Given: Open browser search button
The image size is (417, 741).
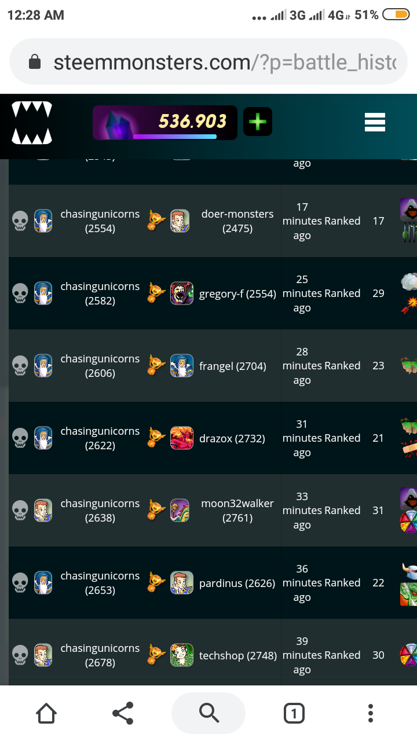Looking at the screenshot, I should point(209,713).
